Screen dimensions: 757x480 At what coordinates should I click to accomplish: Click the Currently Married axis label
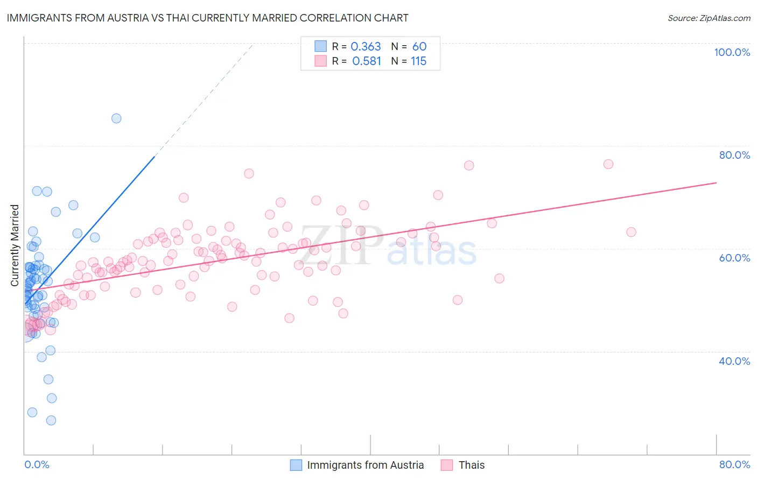click(x=15, y=245)
